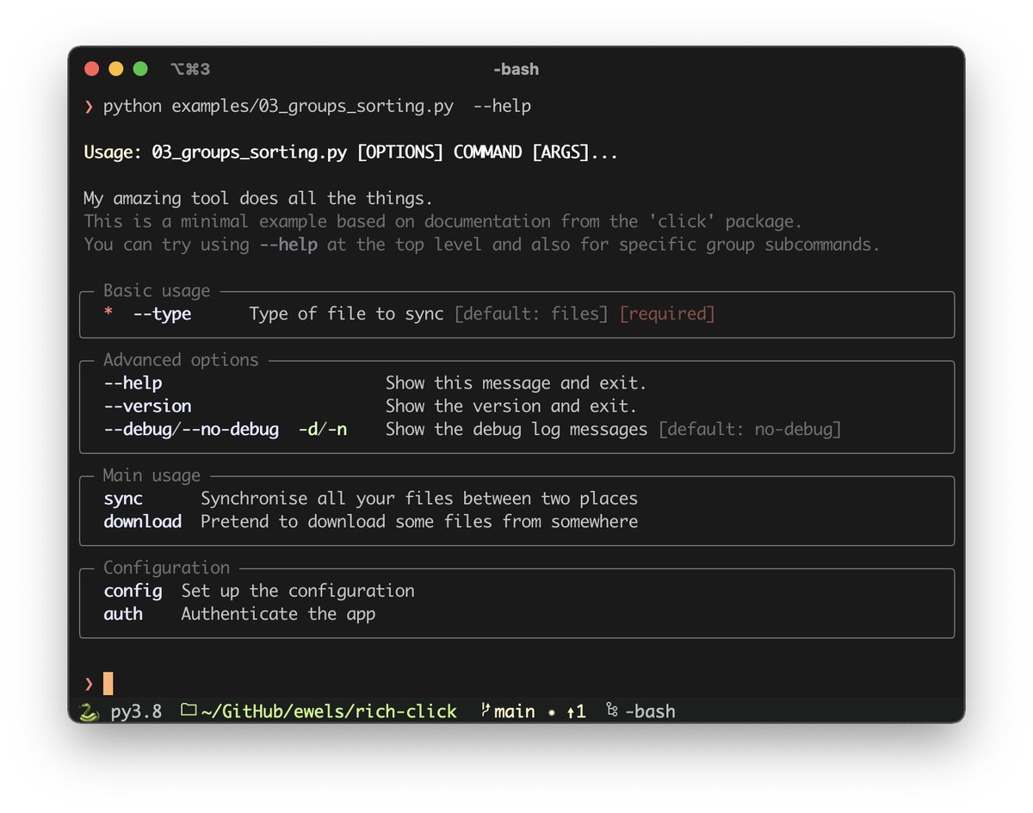Click the ~/GitHub/ewels/rich-click path
This screenshot has height=813, width=1033.
(329, 711)
